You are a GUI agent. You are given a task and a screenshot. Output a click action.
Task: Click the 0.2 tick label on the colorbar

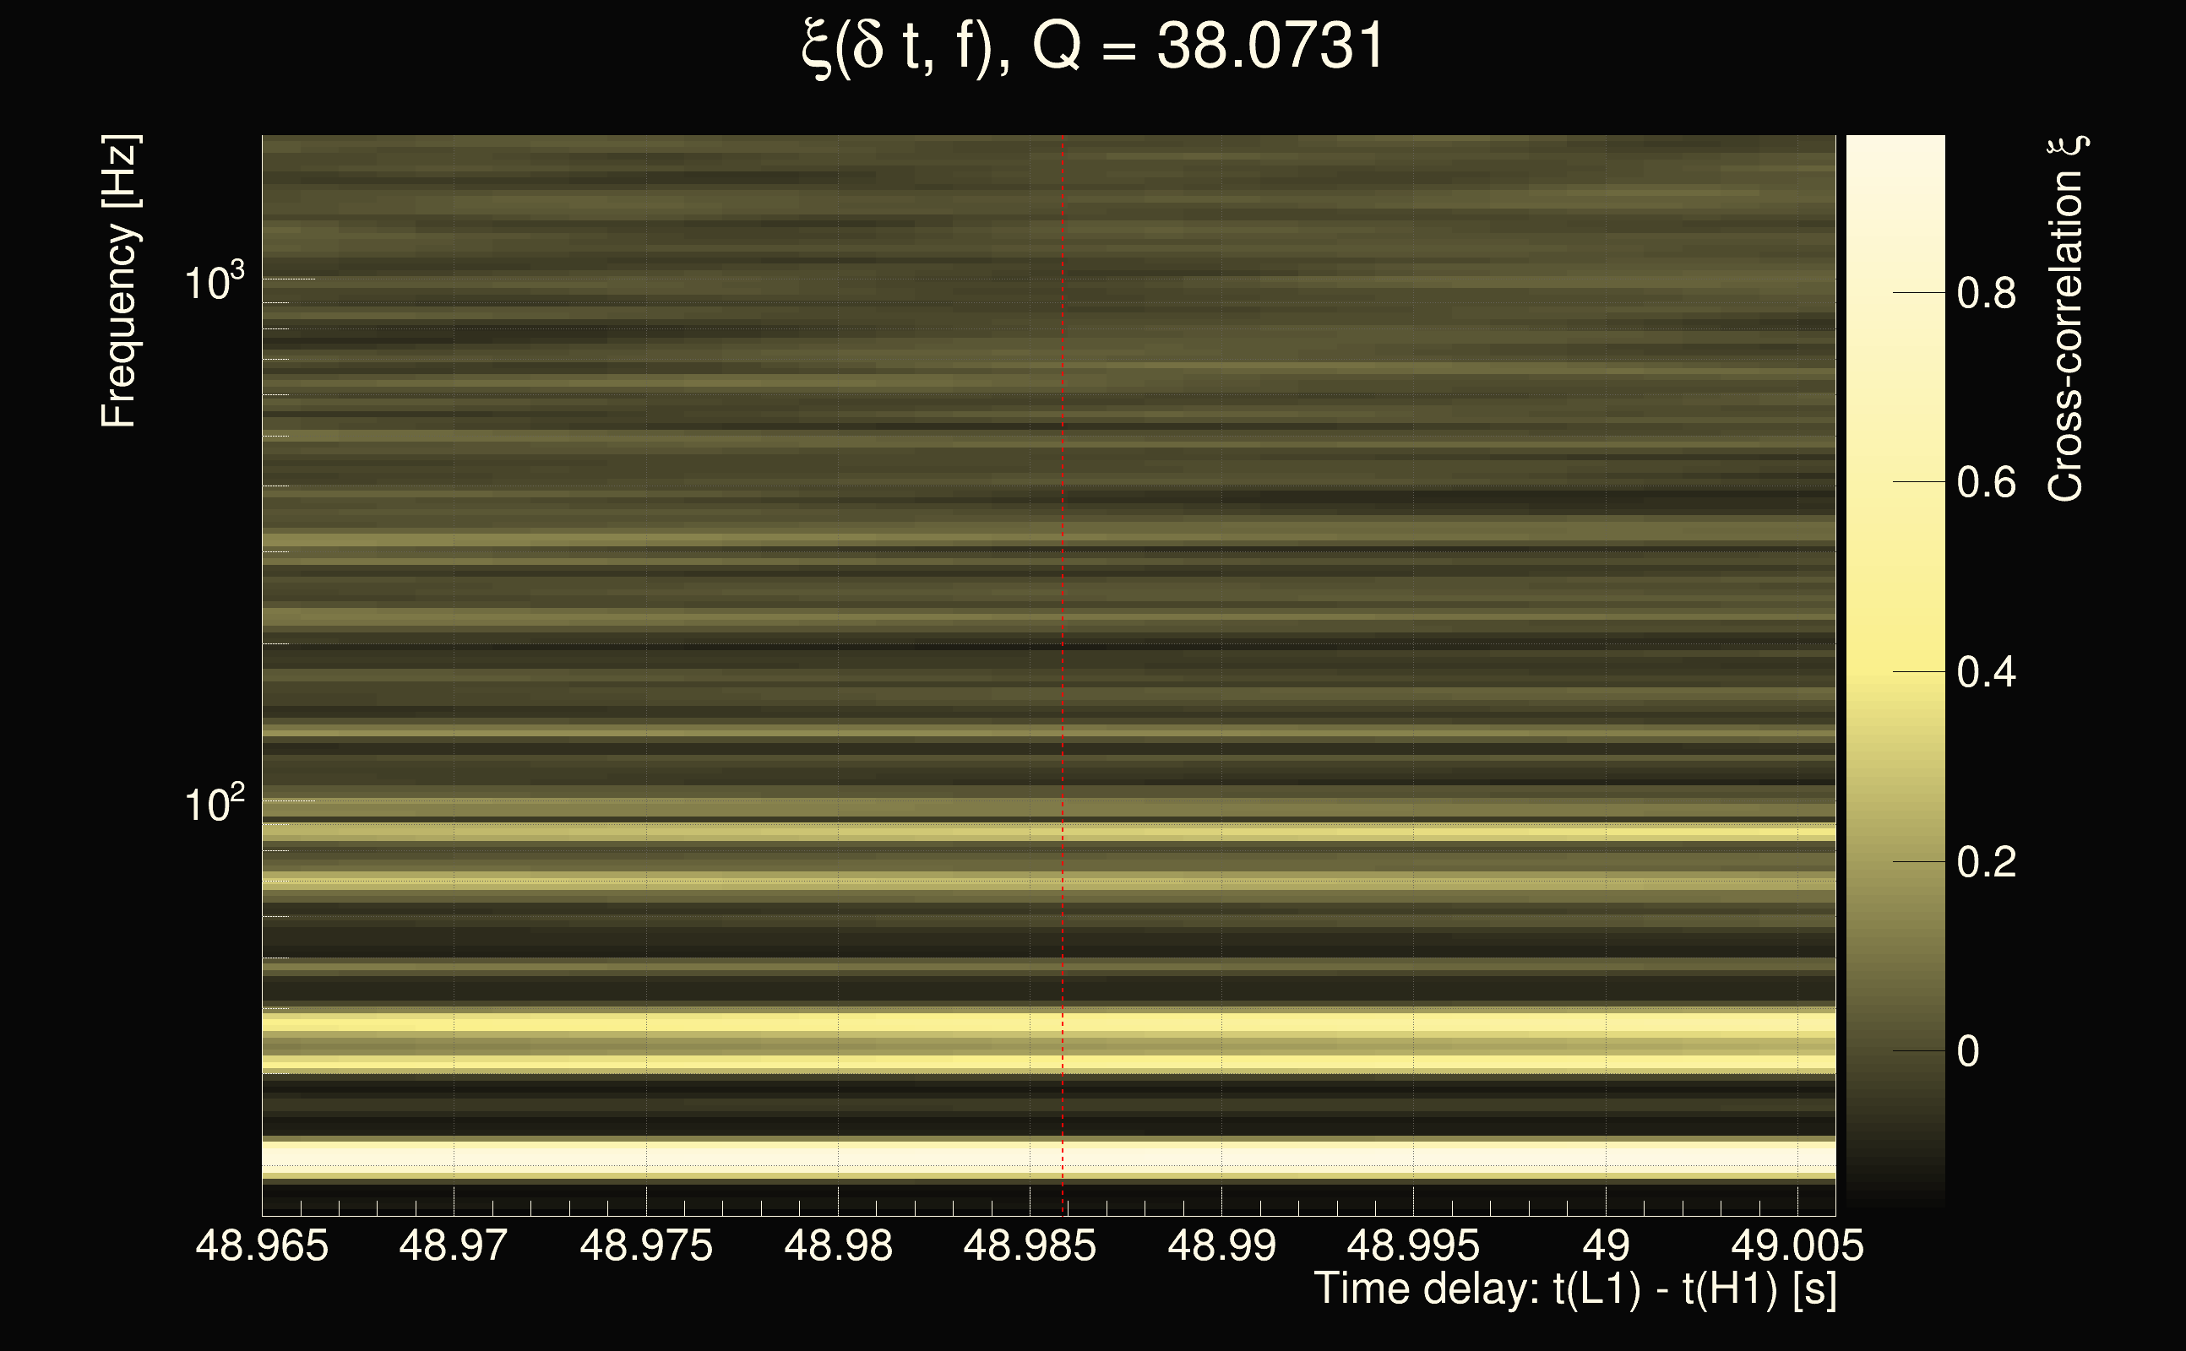point(1986,862)
